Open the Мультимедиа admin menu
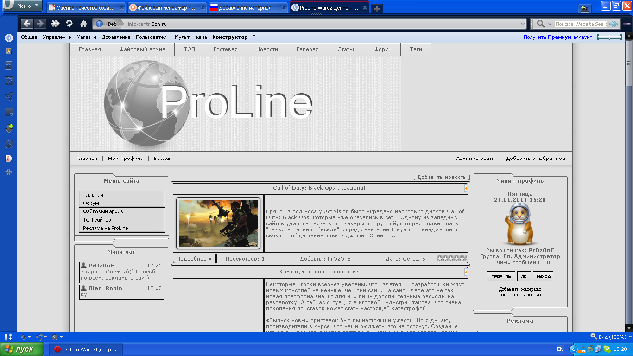 191,37
